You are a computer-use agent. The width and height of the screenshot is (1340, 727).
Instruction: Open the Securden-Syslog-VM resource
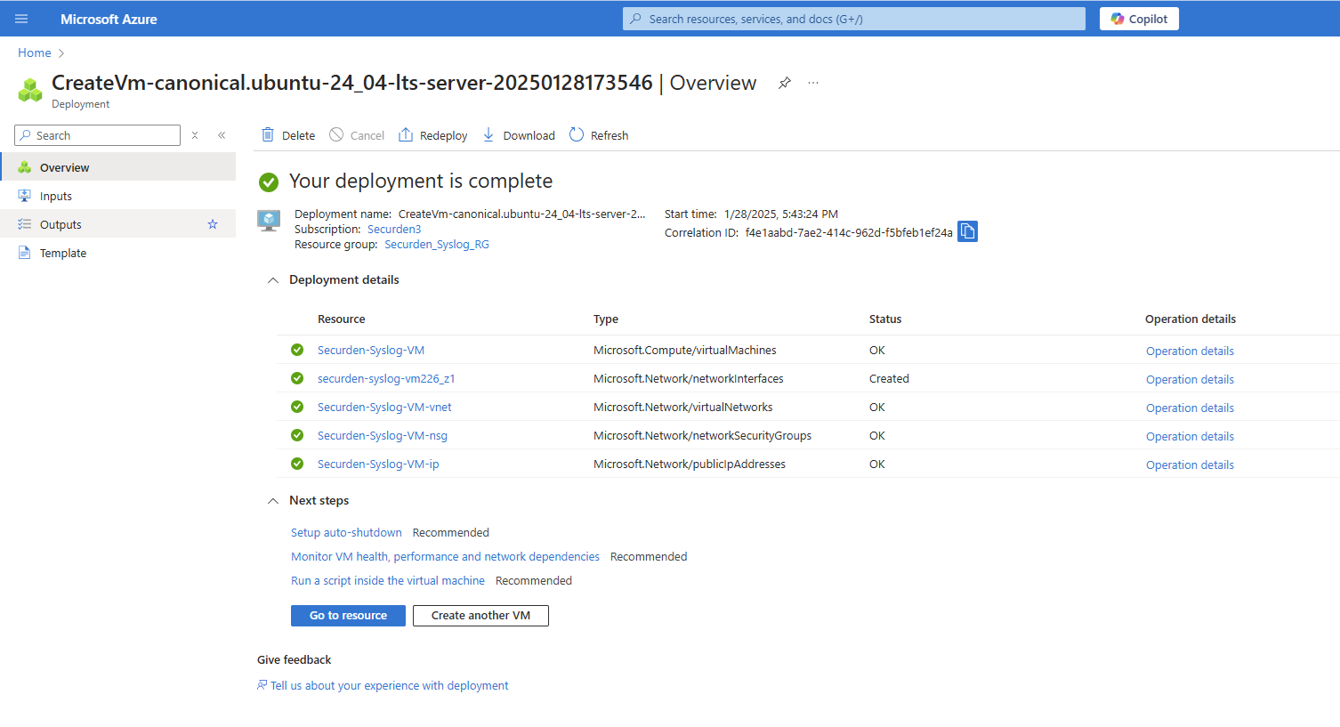[371, 351]
